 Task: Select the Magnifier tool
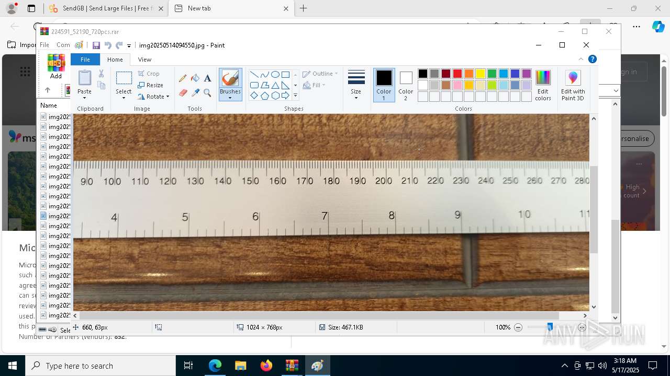[x=207, y=93]
